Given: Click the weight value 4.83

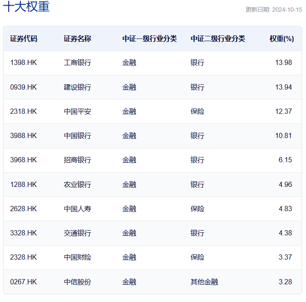Looking at the screenshot, I should pyautogui.click(x=285, y=209).
